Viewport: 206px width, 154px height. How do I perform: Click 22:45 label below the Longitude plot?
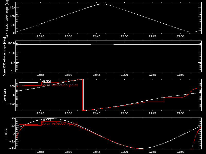(96, 113)
